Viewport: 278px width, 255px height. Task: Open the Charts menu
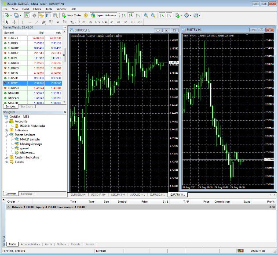[37, 9]
